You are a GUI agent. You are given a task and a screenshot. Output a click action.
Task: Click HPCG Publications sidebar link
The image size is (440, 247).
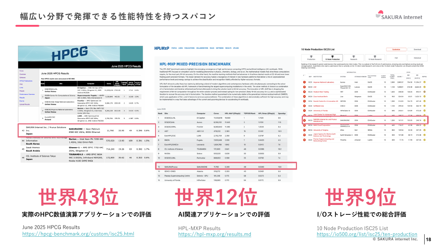click(26, 81)
